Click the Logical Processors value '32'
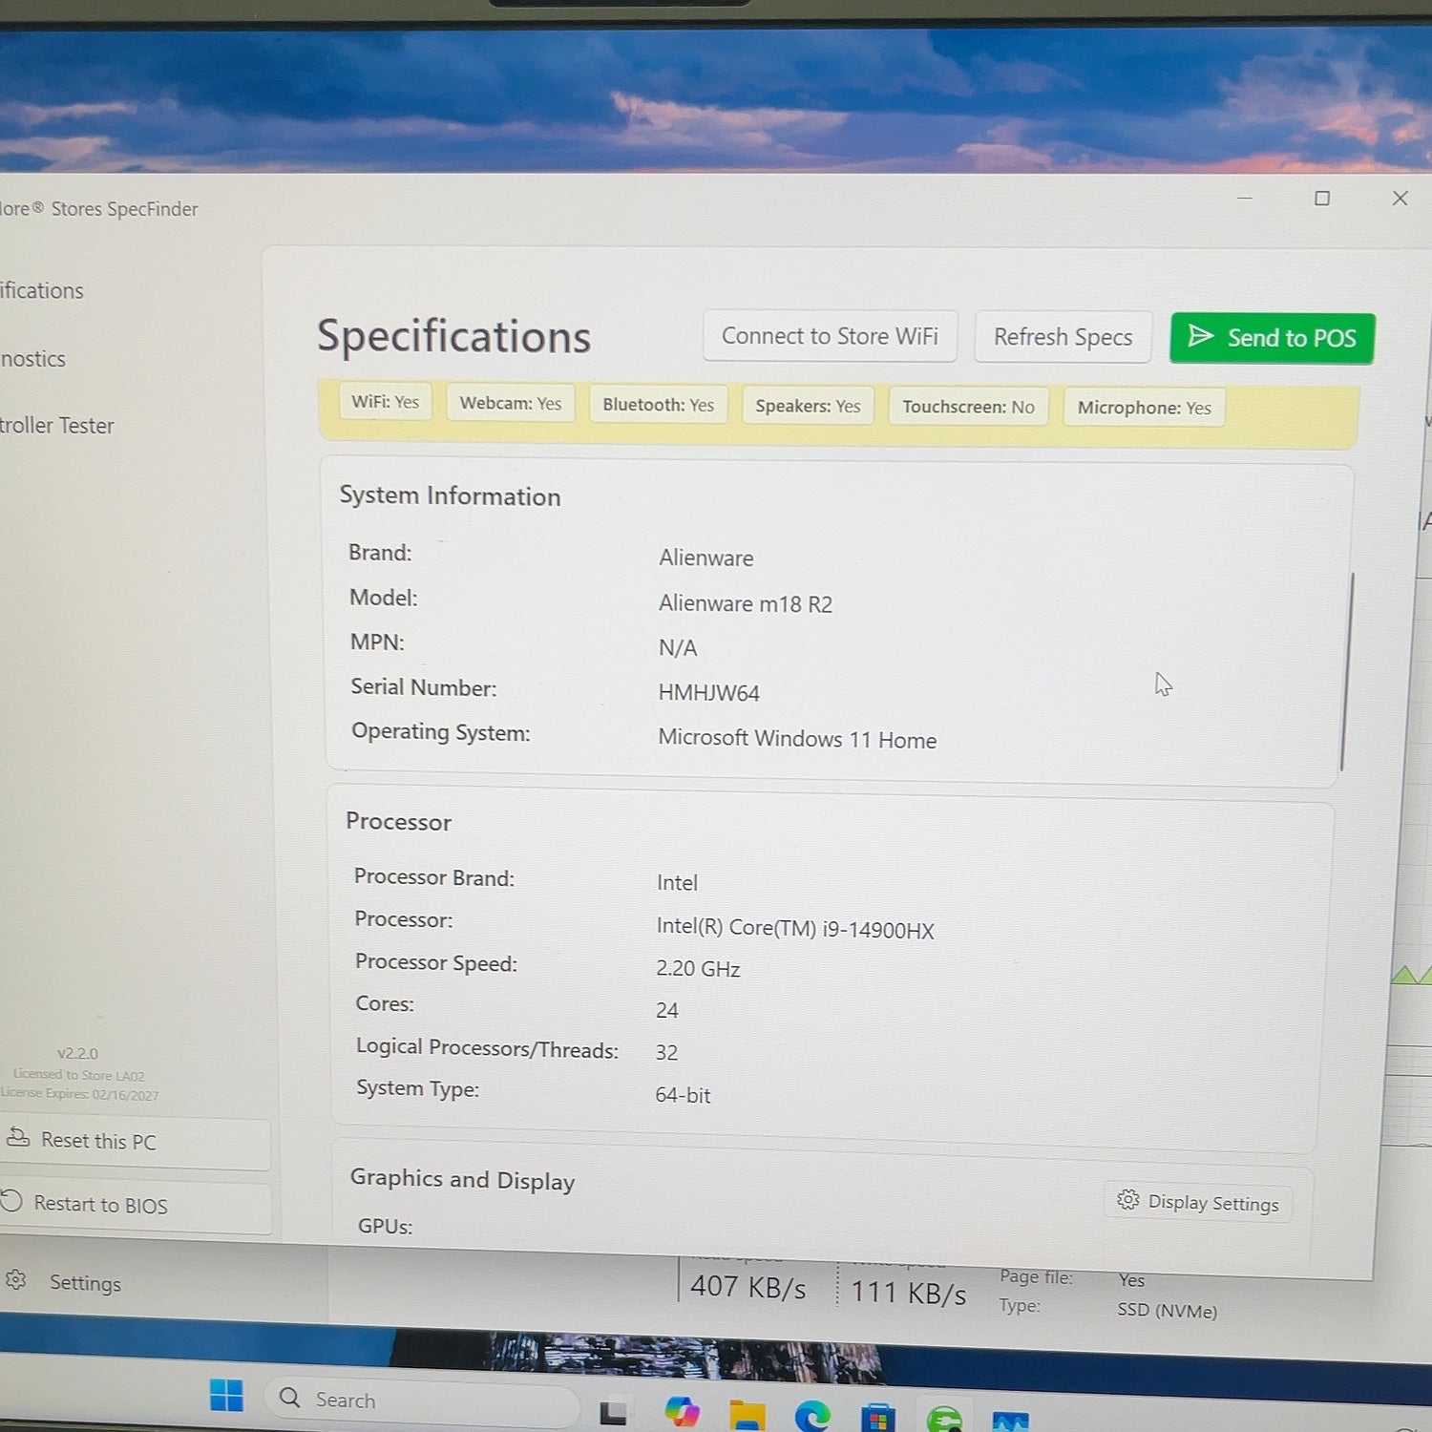Screen dimensions: 1432x1432 tap(666, 1052)
